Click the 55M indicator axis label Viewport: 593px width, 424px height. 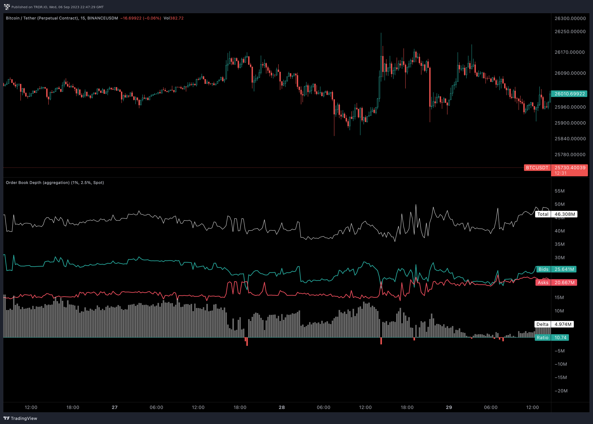click(x=560, y=191)
